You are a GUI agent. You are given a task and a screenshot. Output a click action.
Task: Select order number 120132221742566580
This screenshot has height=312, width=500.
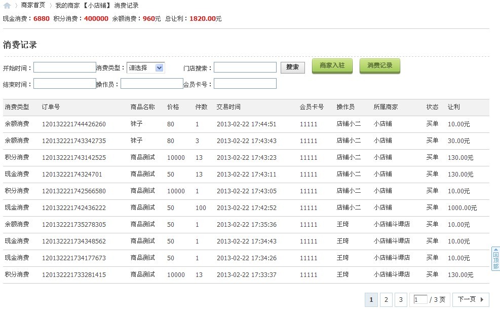click(x=73, y=191)
